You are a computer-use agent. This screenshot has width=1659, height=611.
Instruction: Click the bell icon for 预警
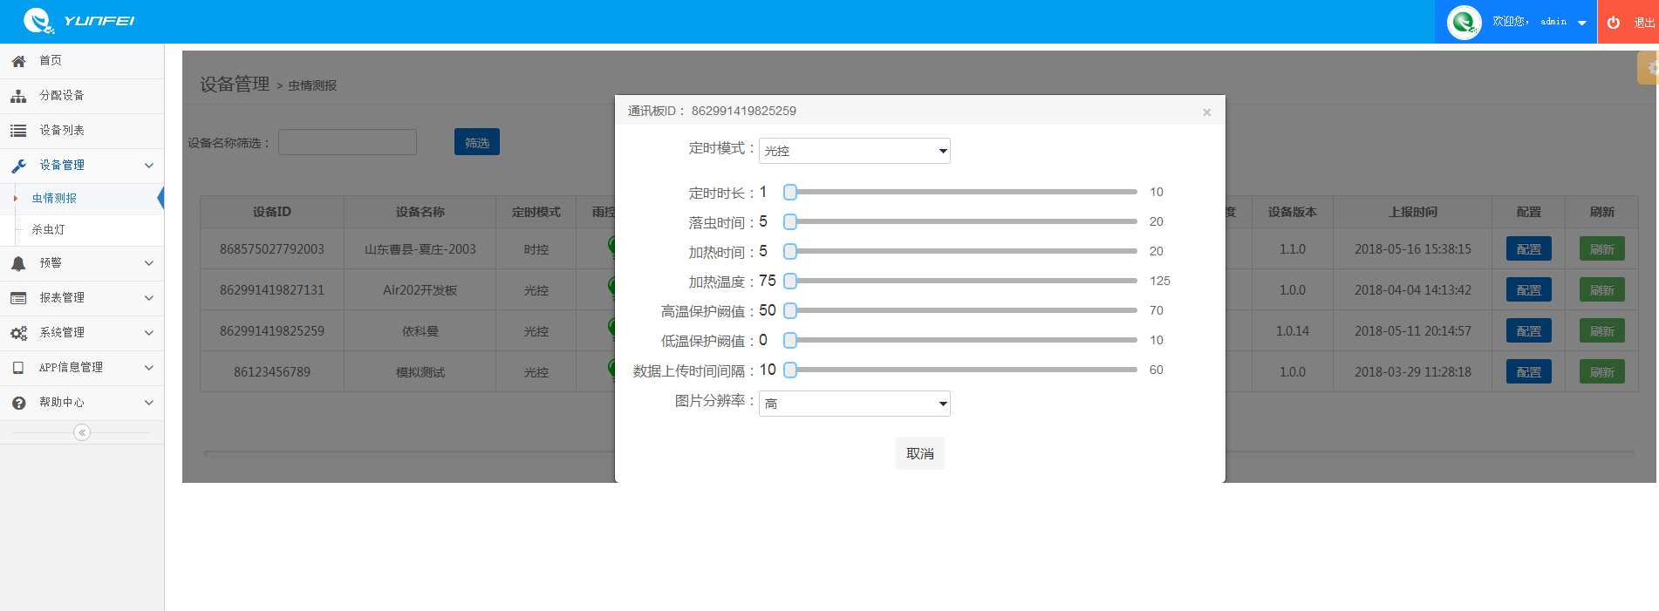click(18, 263)
